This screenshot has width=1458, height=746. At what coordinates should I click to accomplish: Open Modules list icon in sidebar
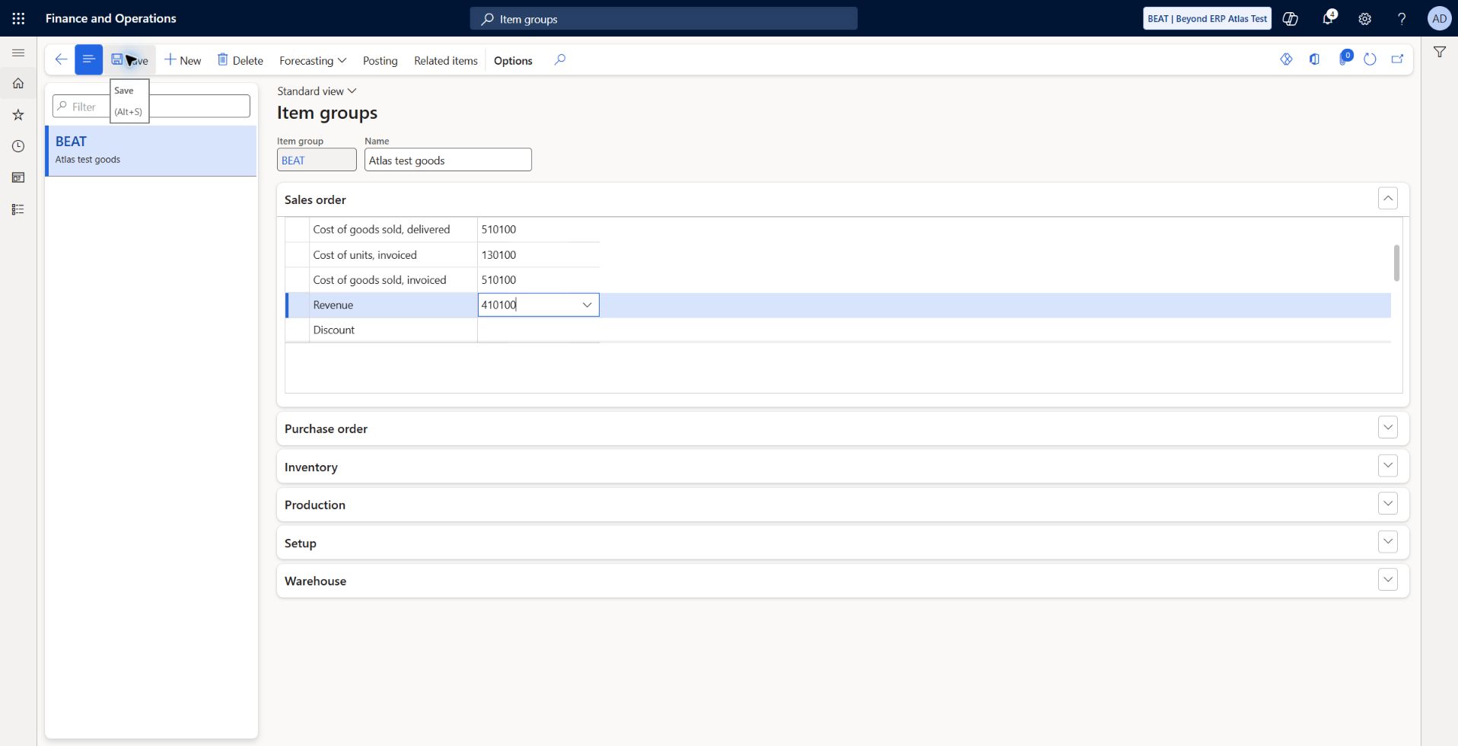click(x=18, y=209)
